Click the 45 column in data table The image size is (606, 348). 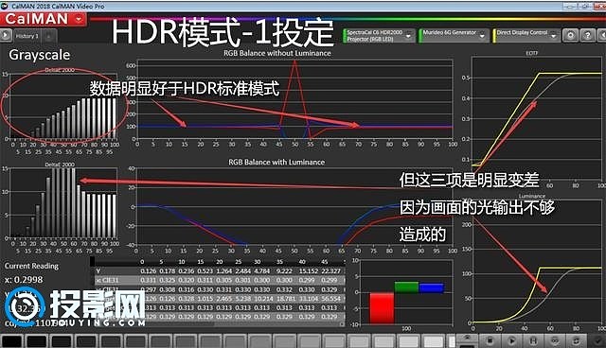coord(324,262)
